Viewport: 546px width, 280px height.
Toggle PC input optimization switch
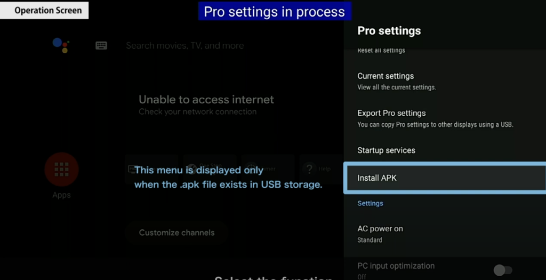(503, 270)
